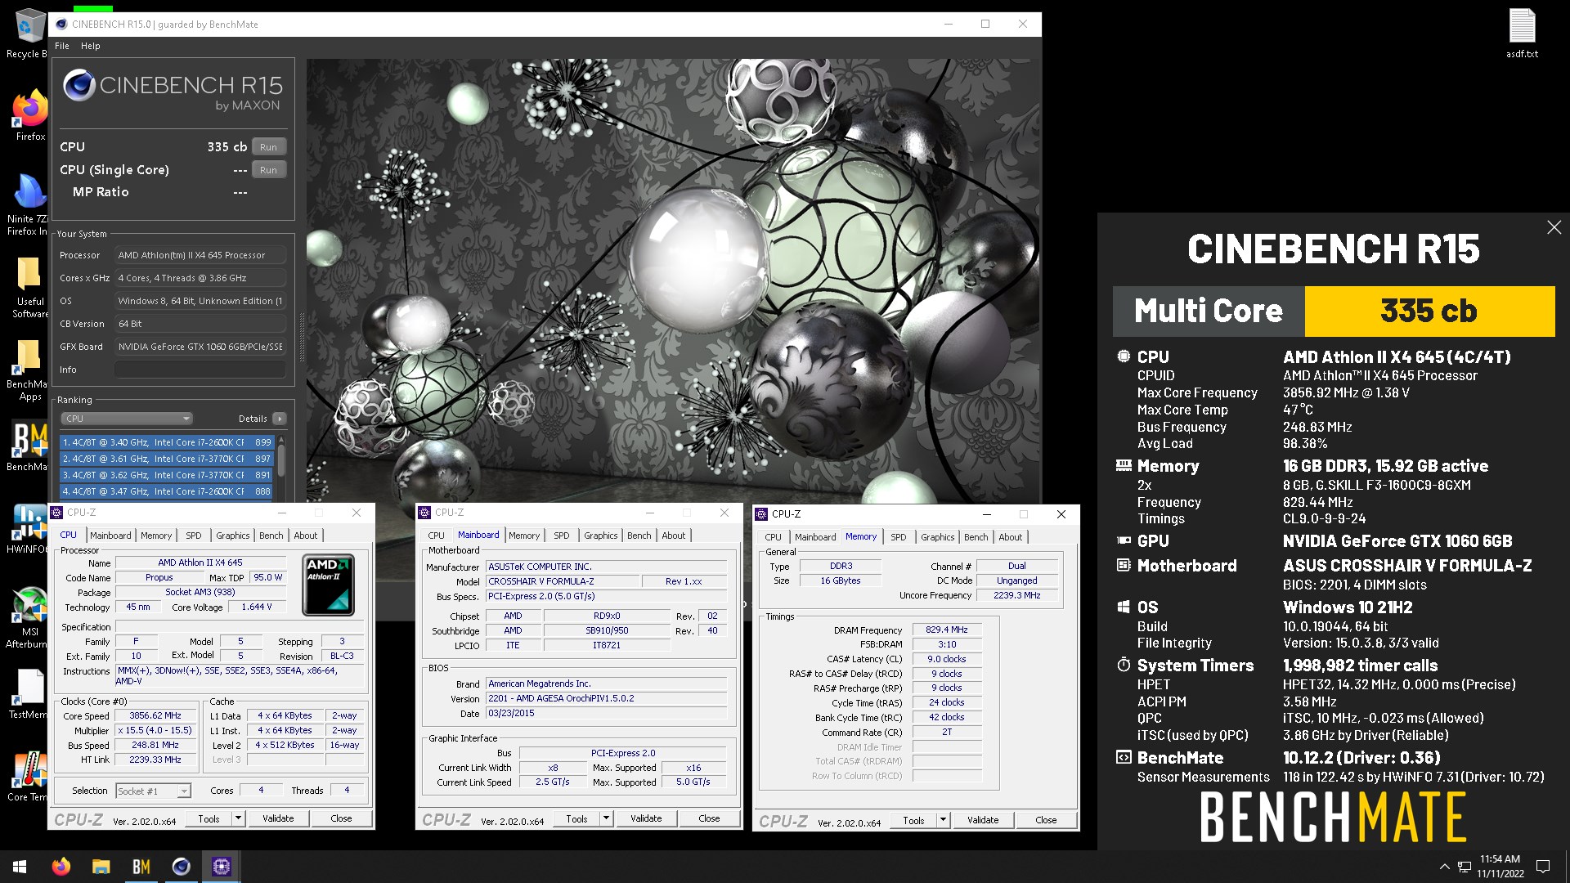Screen dimensions: 1570x883
Task: Open BenchMate Apps folder icon
Action: coord(29,370)
